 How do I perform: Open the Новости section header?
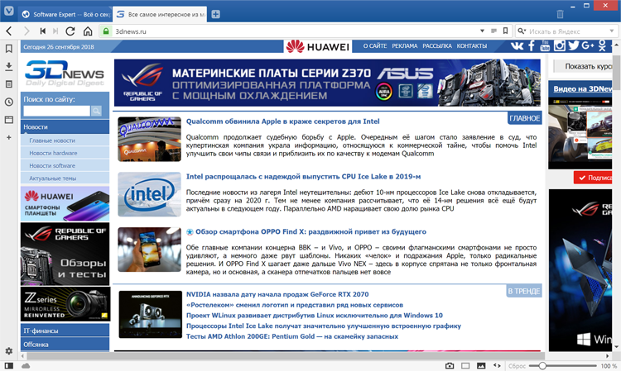tap(65, 126)
